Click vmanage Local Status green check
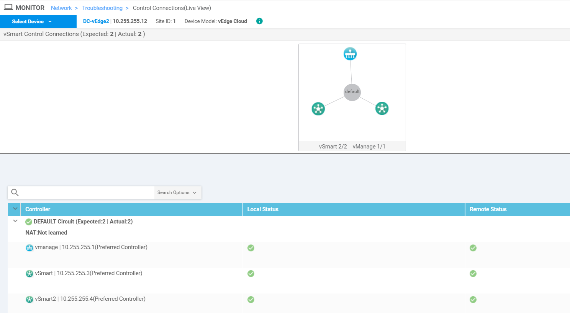This screenshot has width=570, height=313. point(251,248)
